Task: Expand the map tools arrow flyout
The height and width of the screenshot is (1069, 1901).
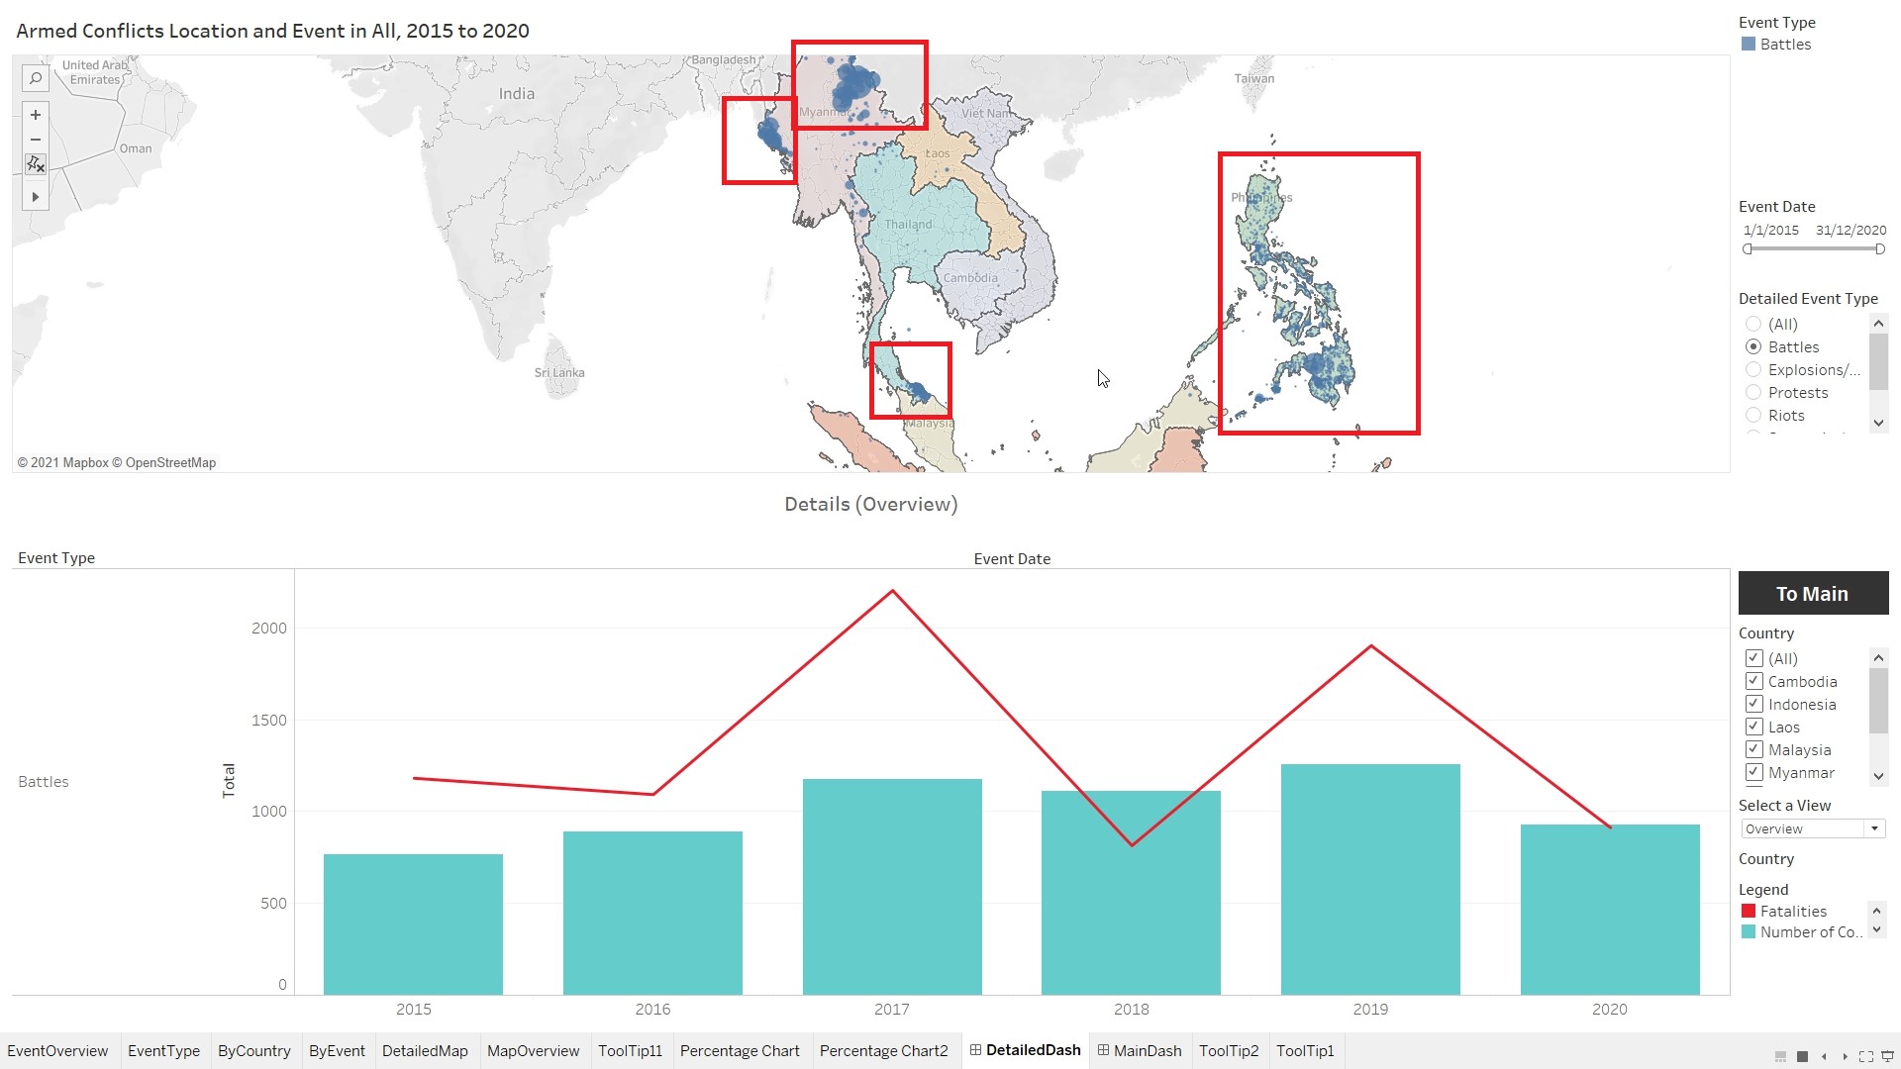Action: point(36,197)
